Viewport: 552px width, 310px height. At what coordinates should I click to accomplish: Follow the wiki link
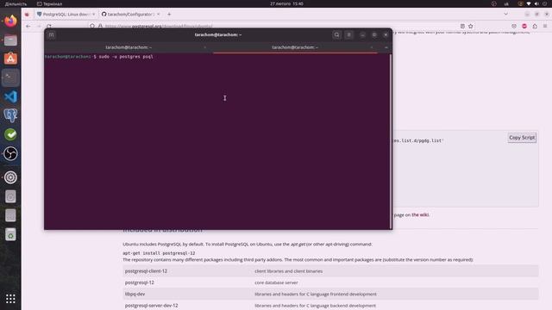[420, 214]
